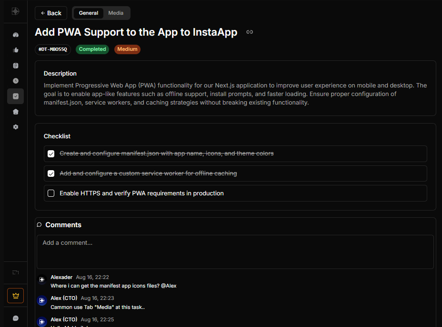Open the document list icon in sidebar
The width and height of the screenshot is (442, 327).
16,66
